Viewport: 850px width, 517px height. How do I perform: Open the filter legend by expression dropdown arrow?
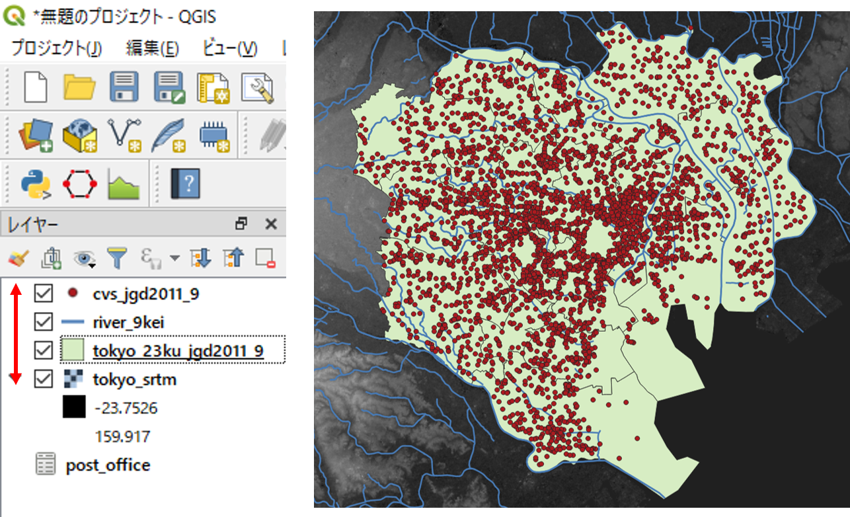click(174, 258)
